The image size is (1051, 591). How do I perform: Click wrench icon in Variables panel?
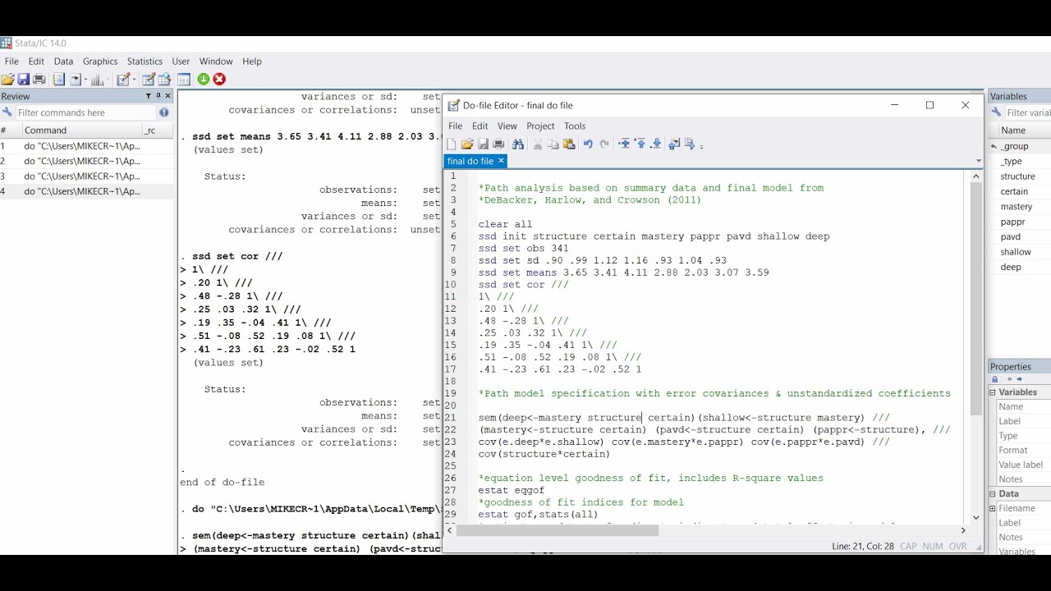pyautogui.click(x=997, y=112)
